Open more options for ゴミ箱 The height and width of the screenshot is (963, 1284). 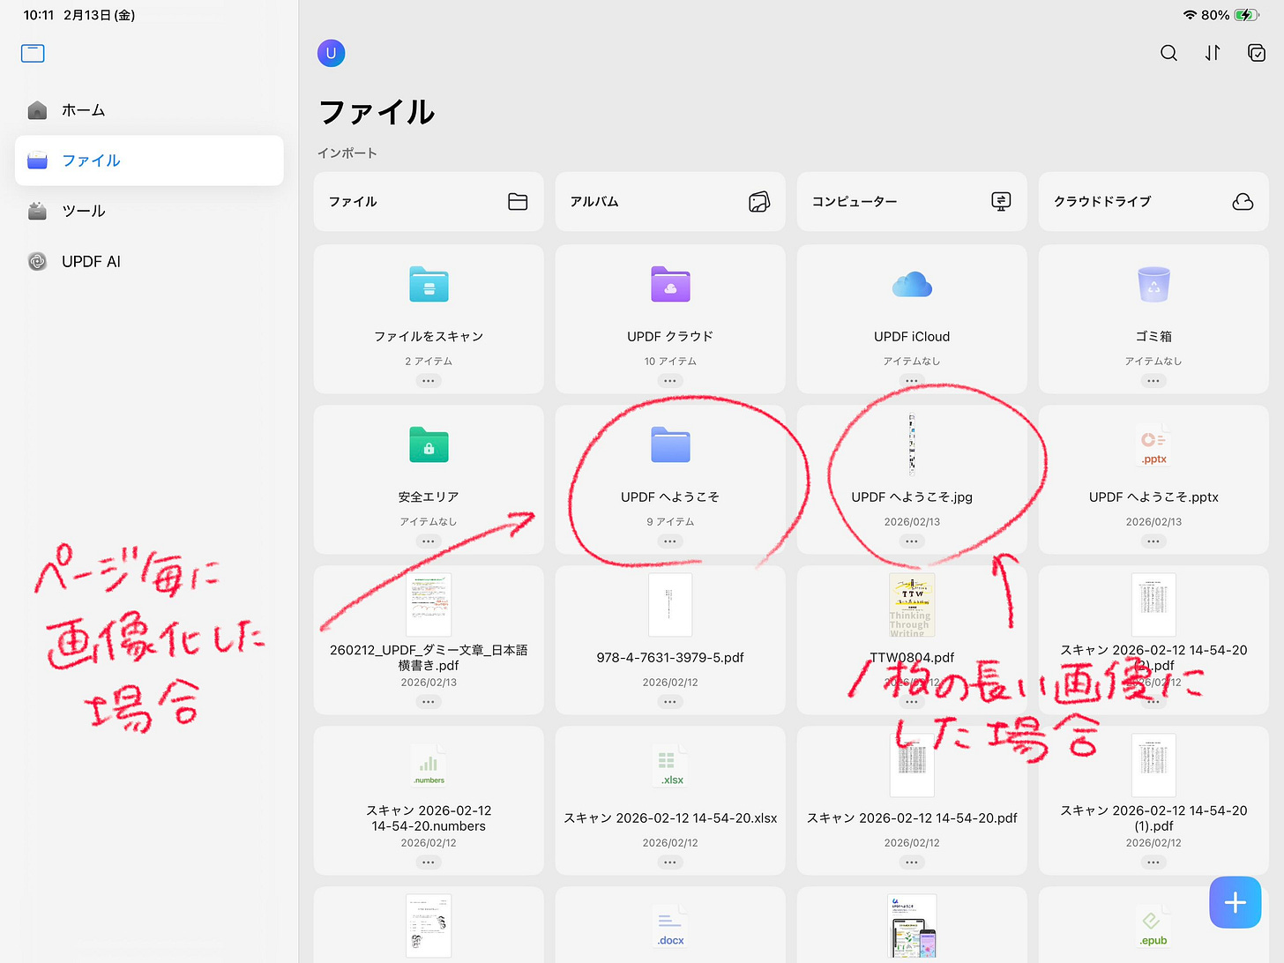(1153, 380)
